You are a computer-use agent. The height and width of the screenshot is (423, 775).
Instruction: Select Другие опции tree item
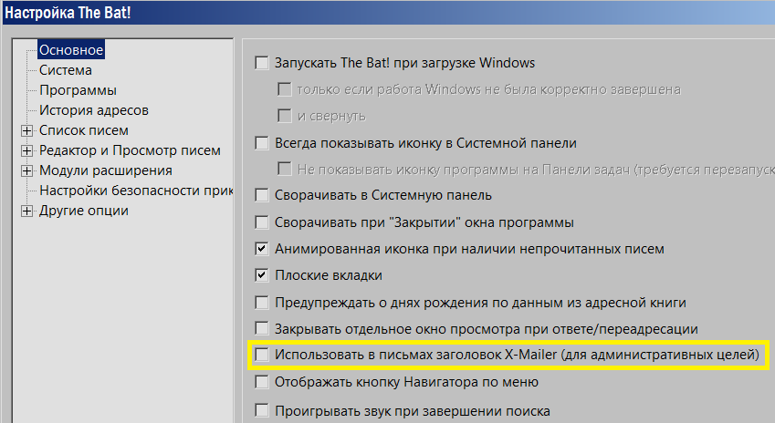click(x=84, y=211)
